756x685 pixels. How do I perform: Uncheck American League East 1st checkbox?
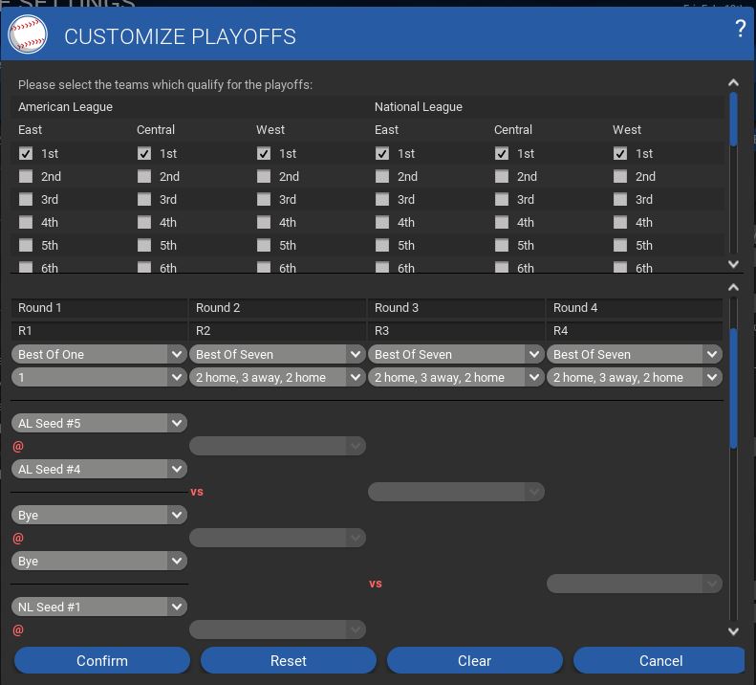click(26, 153)
